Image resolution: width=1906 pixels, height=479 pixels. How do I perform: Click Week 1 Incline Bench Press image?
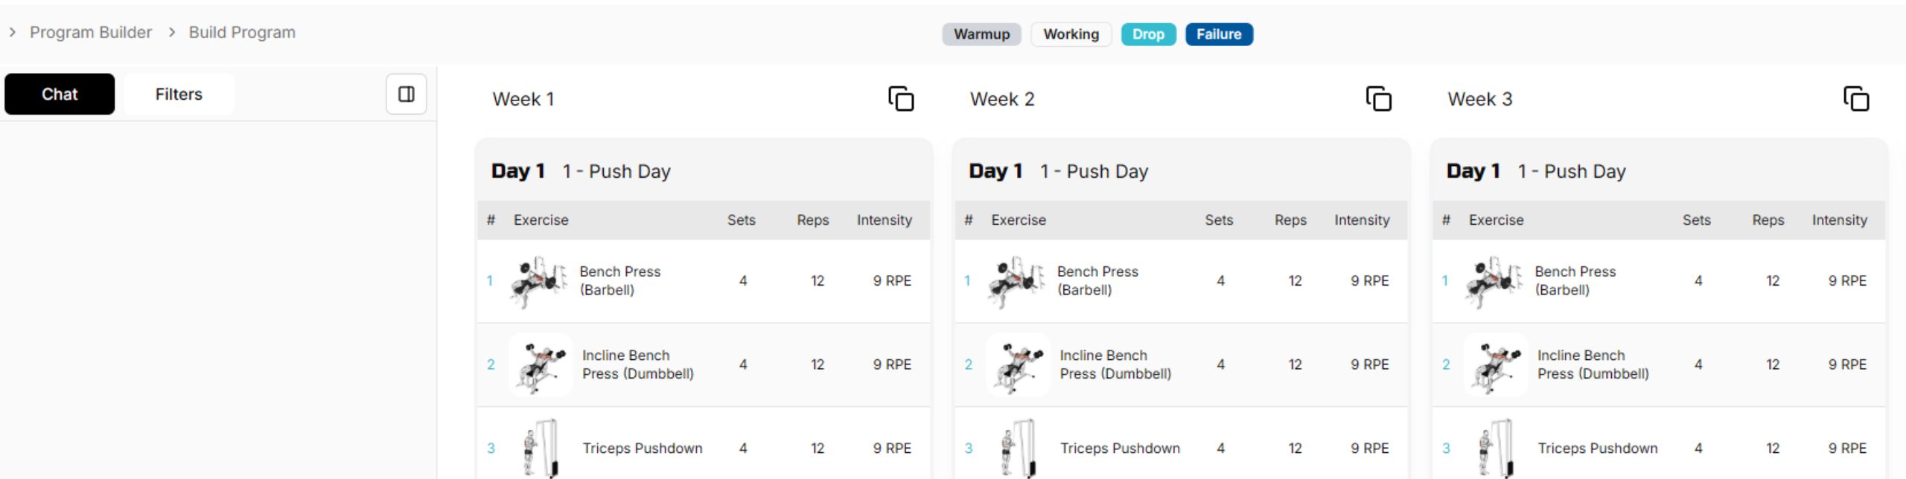coord(541,364)
